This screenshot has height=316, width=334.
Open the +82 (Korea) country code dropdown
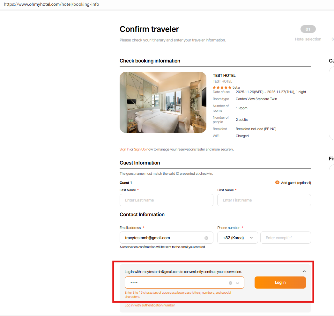coord(237,238)
